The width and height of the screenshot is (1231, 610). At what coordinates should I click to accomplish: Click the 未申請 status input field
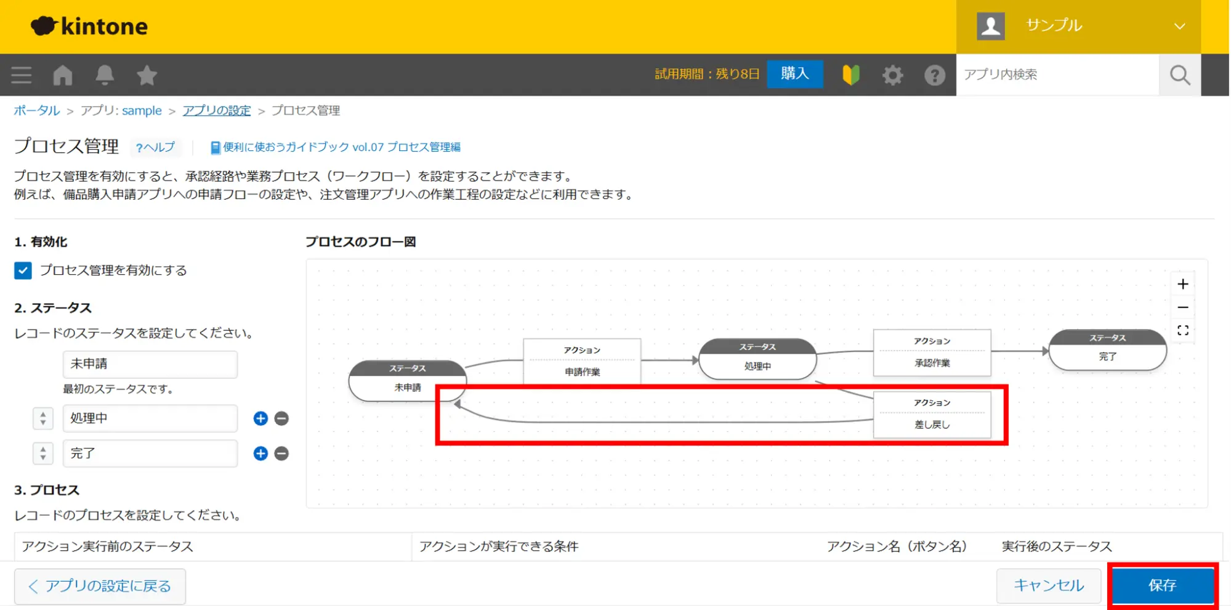[150, 364]
